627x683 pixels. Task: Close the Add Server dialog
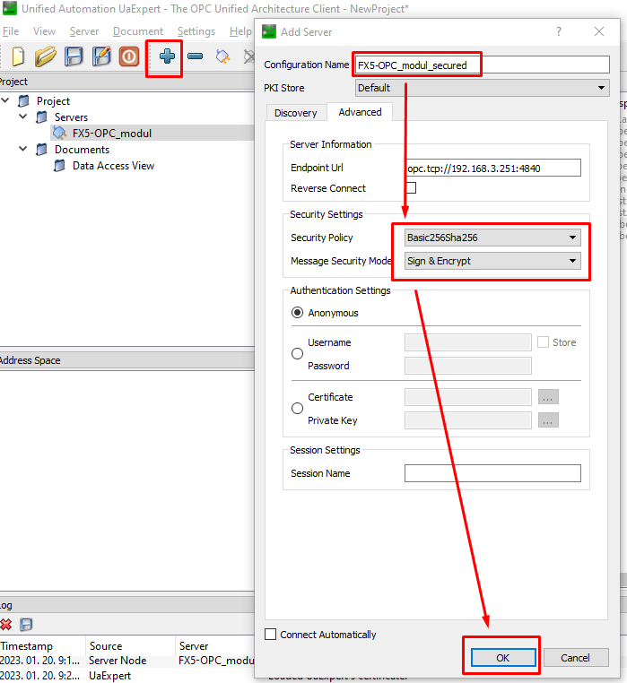point(599,31)
